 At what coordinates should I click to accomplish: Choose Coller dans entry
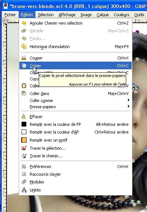click(x=75, y=94)
